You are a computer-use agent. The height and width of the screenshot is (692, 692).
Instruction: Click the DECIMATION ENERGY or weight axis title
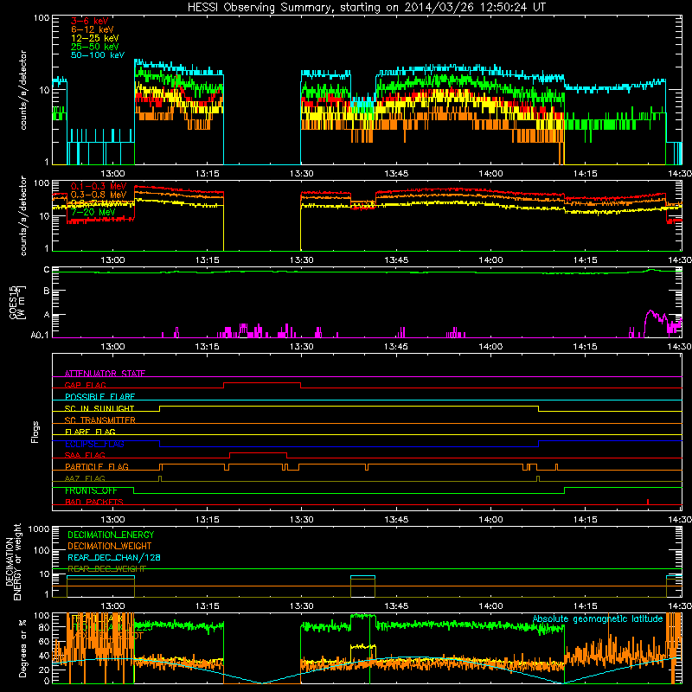click(x=13, y=562)
